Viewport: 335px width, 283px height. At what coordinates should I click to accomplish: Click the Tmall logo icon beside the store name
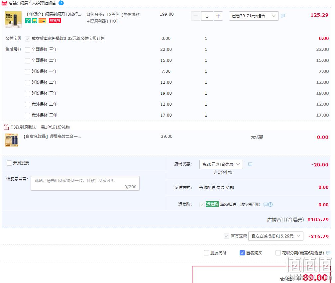(4, 3)
